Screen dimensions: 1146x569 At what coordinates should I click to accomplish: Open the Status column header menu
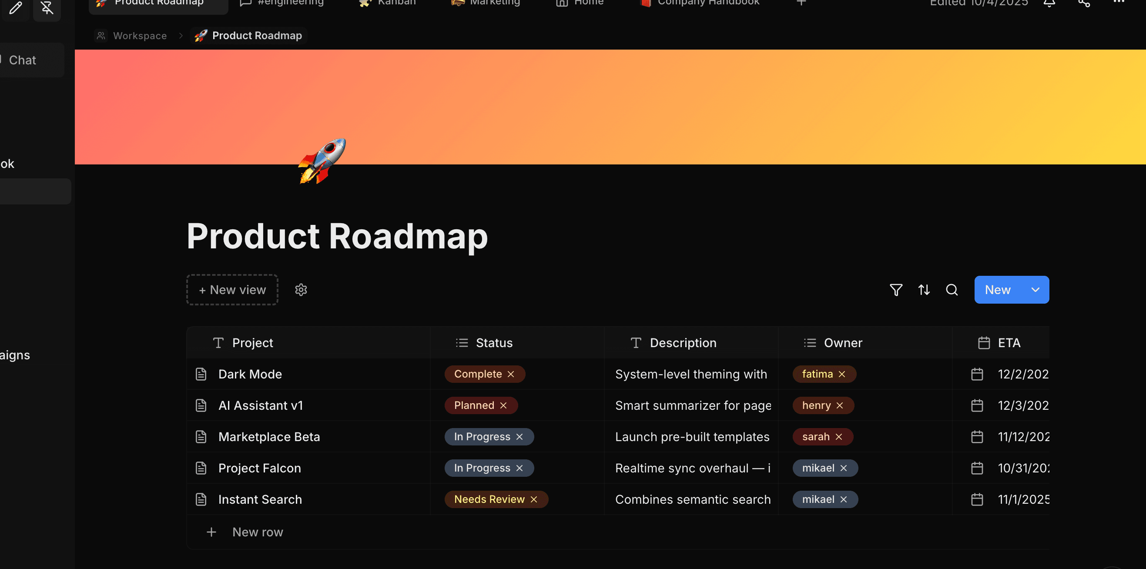tap(494, 342)
